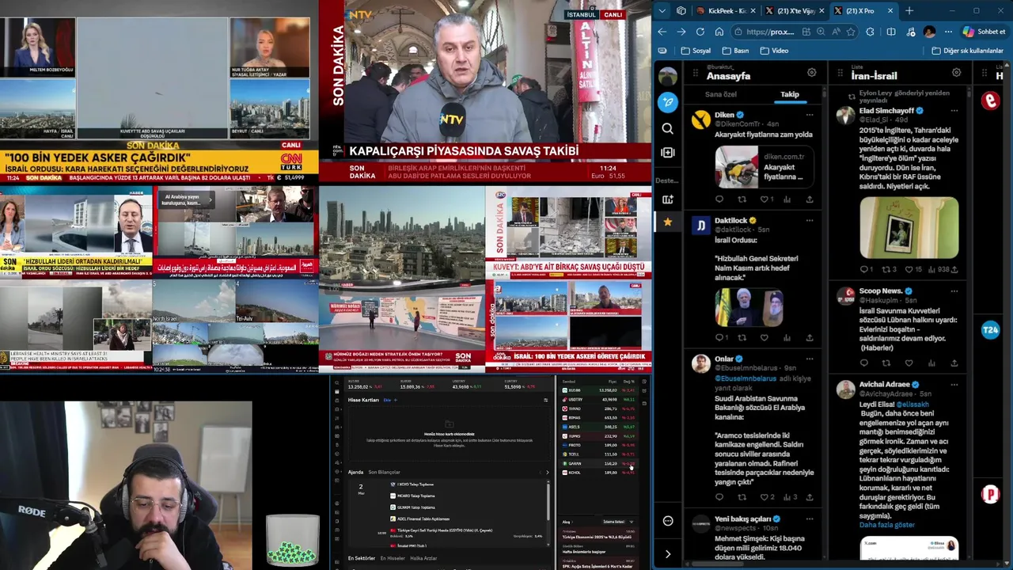
Task: Open the browser tab list dropdown
Action: tap(662, 11)
